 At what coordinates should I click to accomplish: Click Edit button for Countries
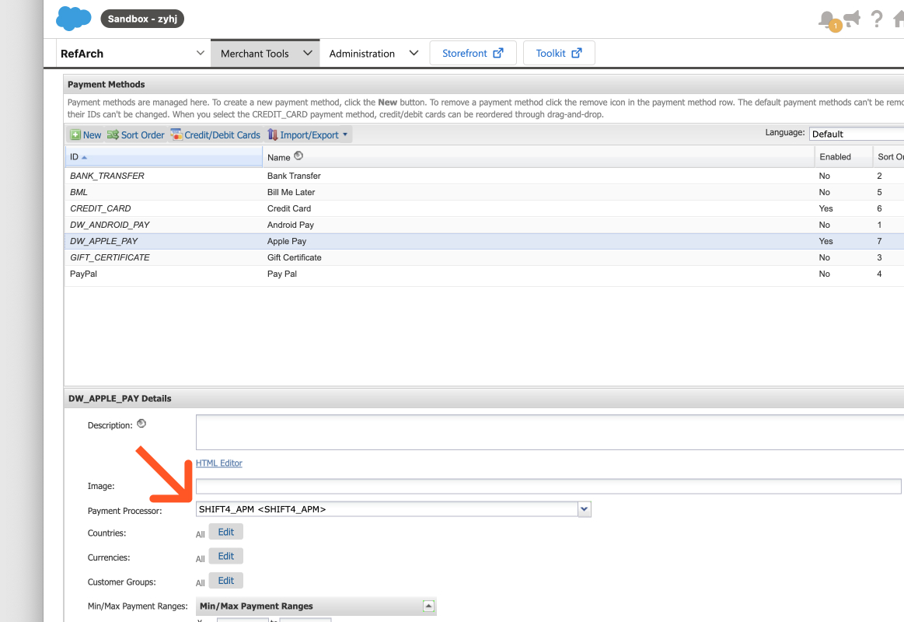[226, 532]
